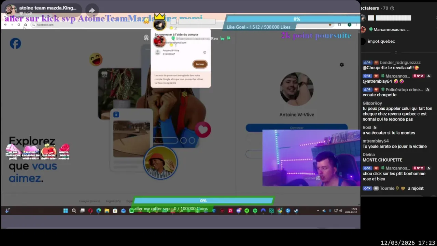Image resolution: width=437 pixels, height=246 pixels.
Task: Open the Chrome three-dot menu
Action: [356, 25]
